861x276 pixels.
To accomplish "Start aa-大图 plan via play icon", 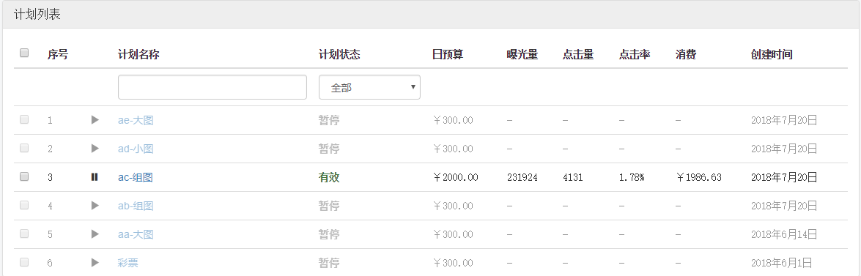I will pyautogui.click(x=95, y=234).
